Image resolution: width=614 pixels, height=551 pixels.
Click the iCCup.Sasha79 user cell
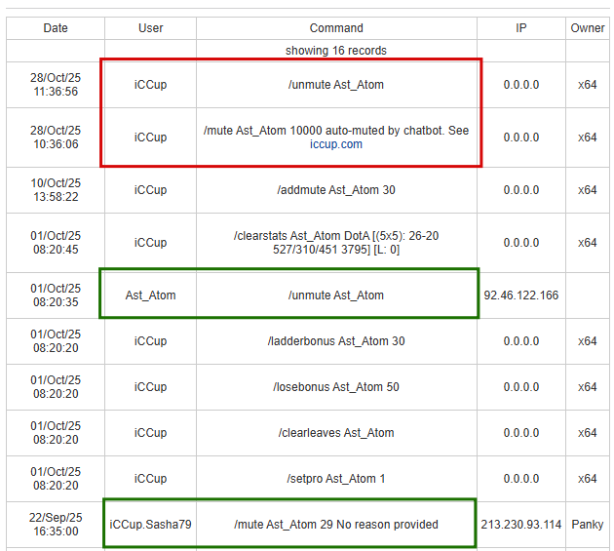coord(151,525)
